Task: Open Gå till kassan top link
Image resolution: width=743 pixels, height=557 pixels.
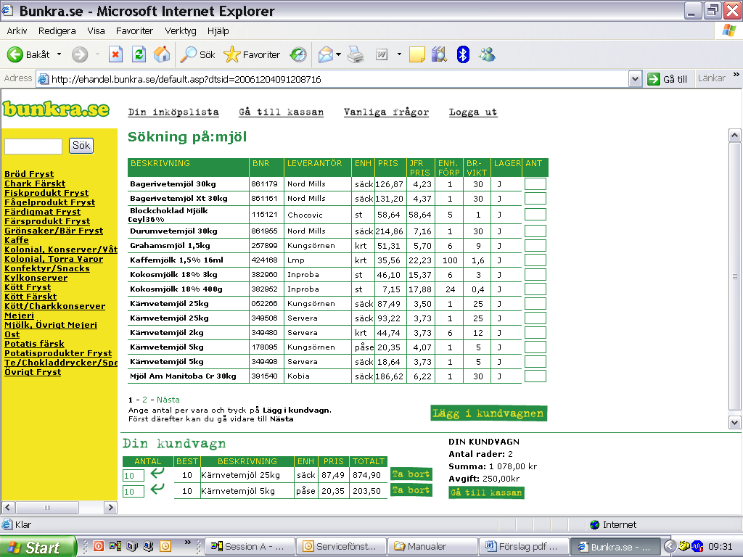Action: coord(282,112)
